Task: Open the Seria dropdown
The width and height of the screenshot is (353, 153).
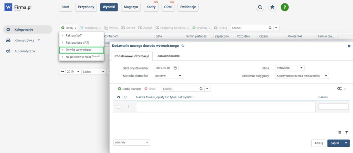Action: [x=289, y=68]
